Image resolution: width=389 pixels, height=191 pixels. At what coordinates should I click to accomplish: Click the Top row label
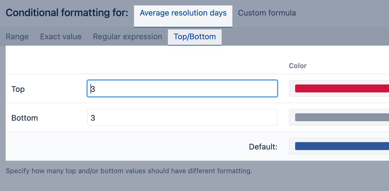18,89
